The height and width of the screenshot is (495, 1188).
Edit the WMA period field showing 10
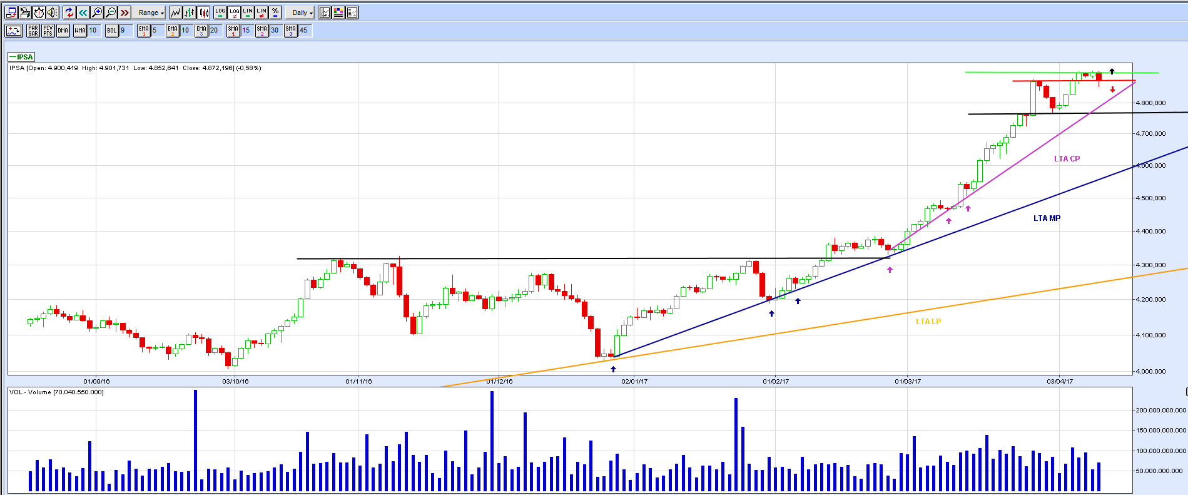94,31
